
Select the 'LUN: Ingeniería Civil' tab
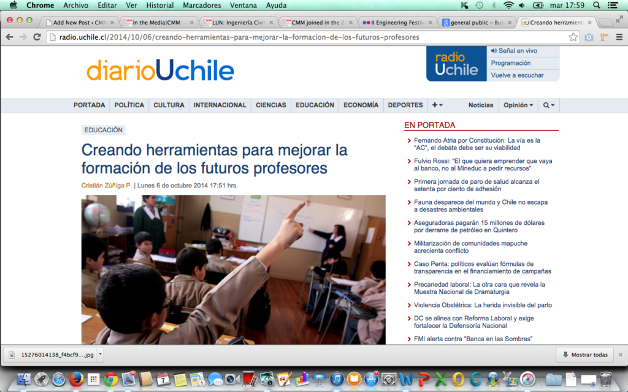click(241, 23)
